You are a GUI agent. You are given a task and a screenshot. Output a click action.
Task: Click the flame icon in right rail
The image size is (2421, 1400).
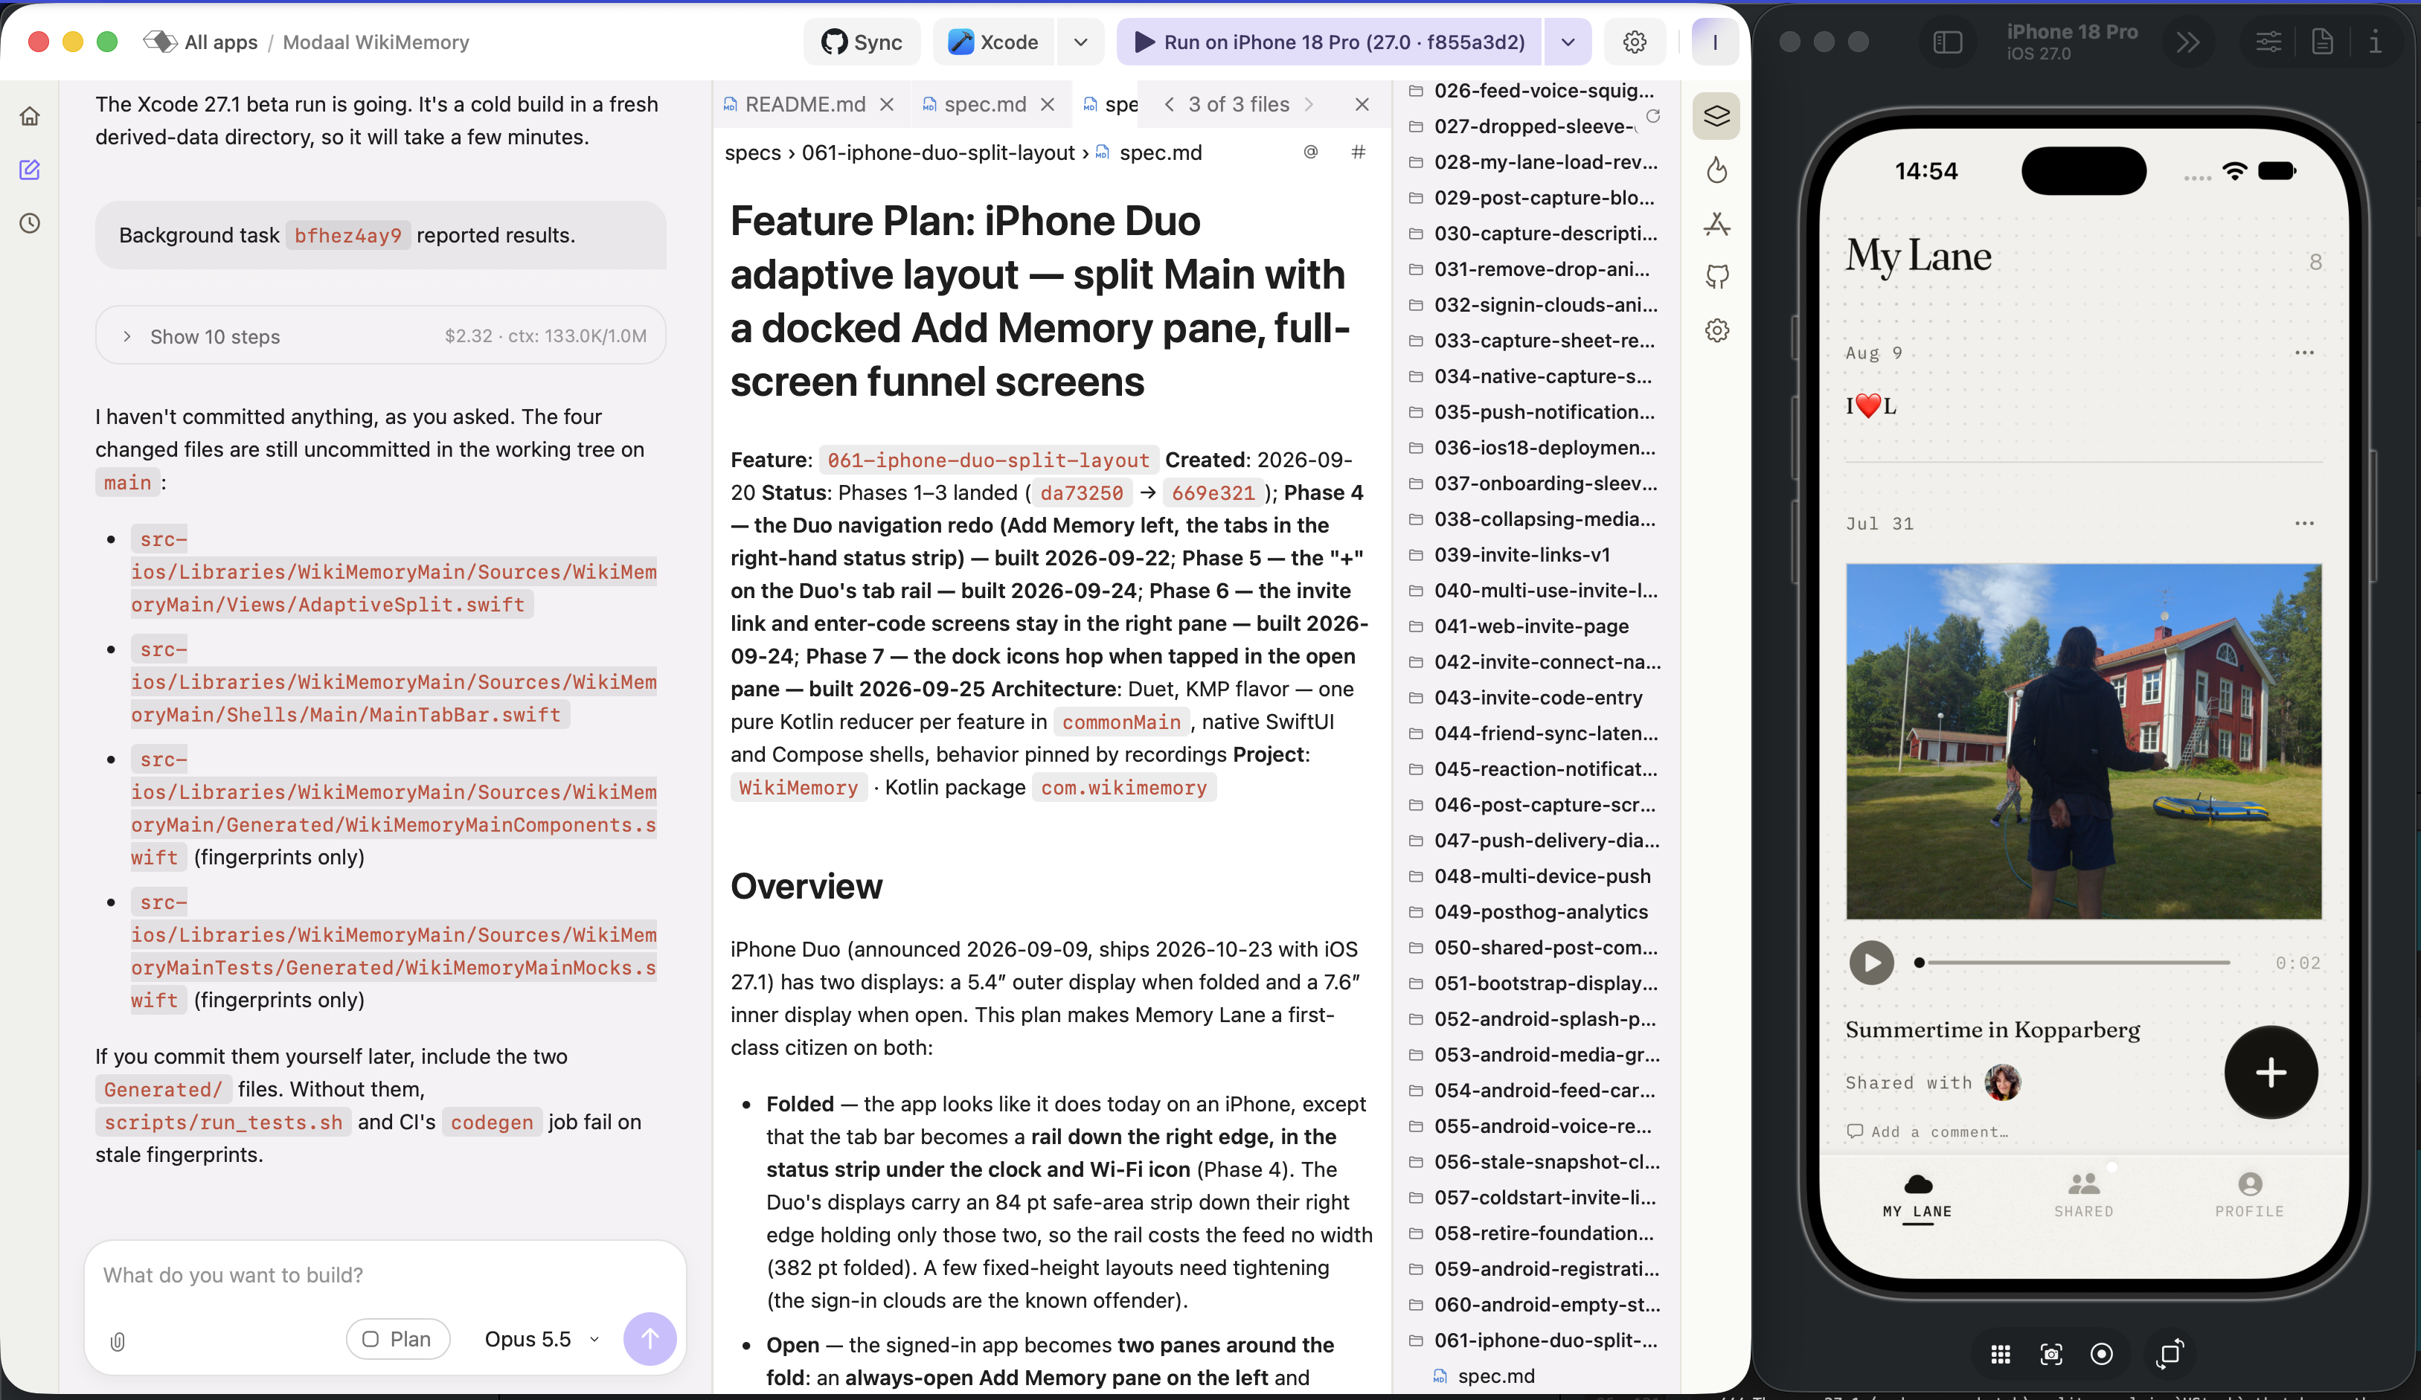click(x=1716, y=170)
